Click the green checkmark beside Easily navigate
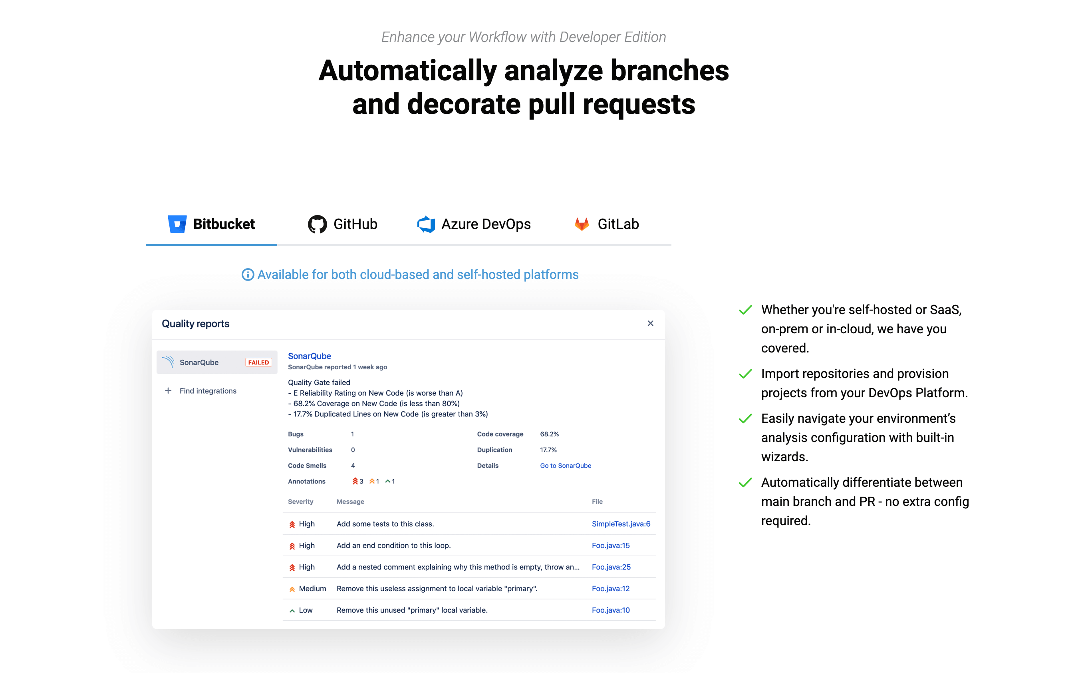The height and width of the screenshot is (673, 1080). (745, 418)
